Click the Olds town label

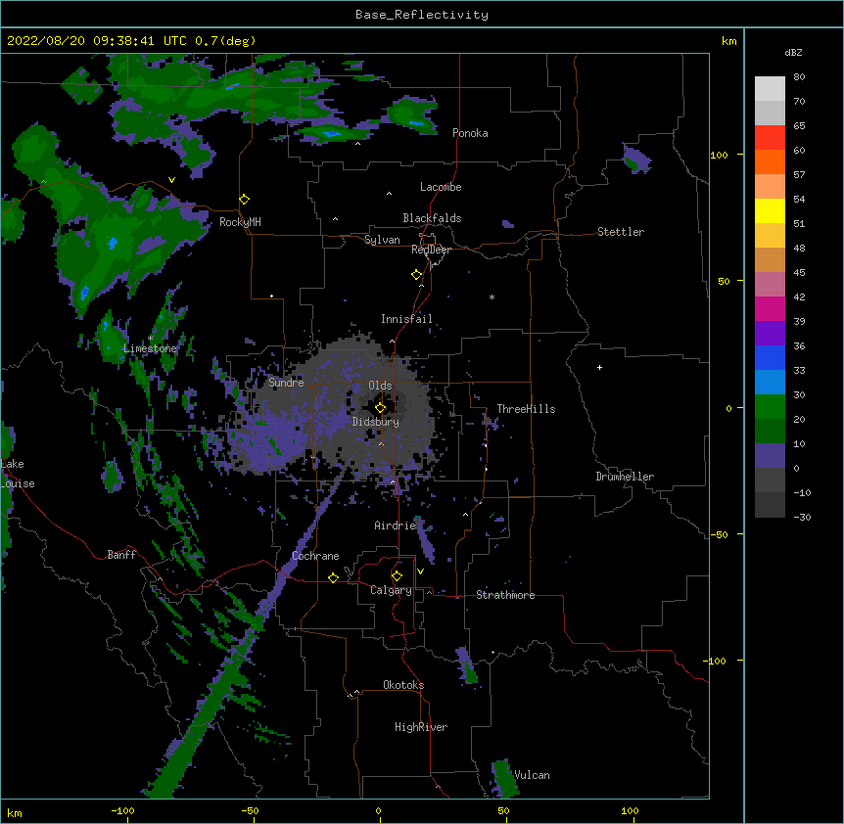(x=380, y=386)
